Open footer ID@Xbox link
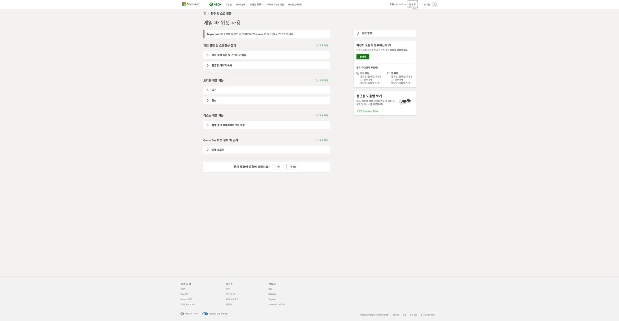The height and width of the screenshot is (321, 619). coord(272,294)
